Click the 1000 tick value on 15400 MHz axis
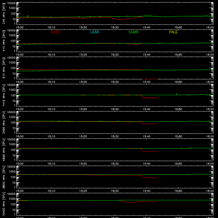Screen dimensions: 218x218 (12, 199)
